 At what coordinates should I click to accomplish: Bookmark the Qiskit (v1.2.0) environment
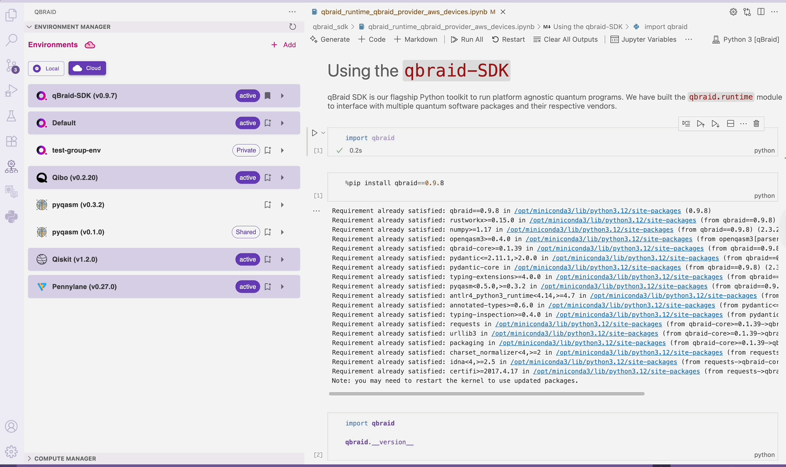click(x=268, y=259)
